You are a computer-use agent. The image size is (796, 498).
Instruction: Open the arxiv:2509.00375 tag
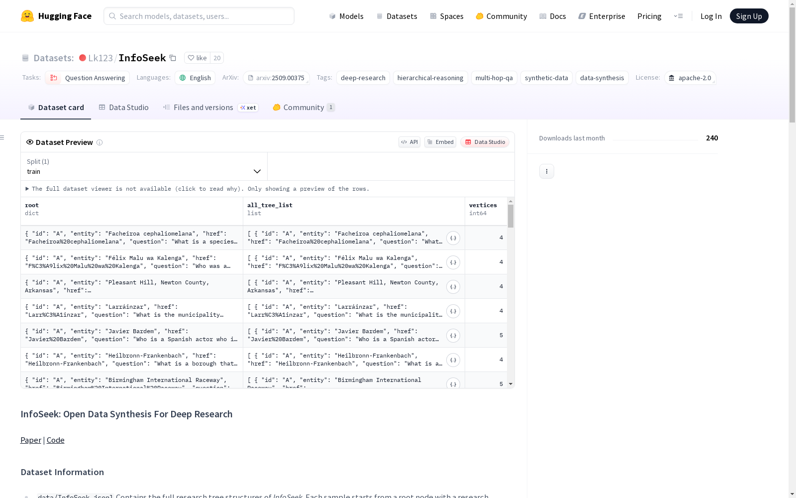pyautogui.click(x=276, y=78)
